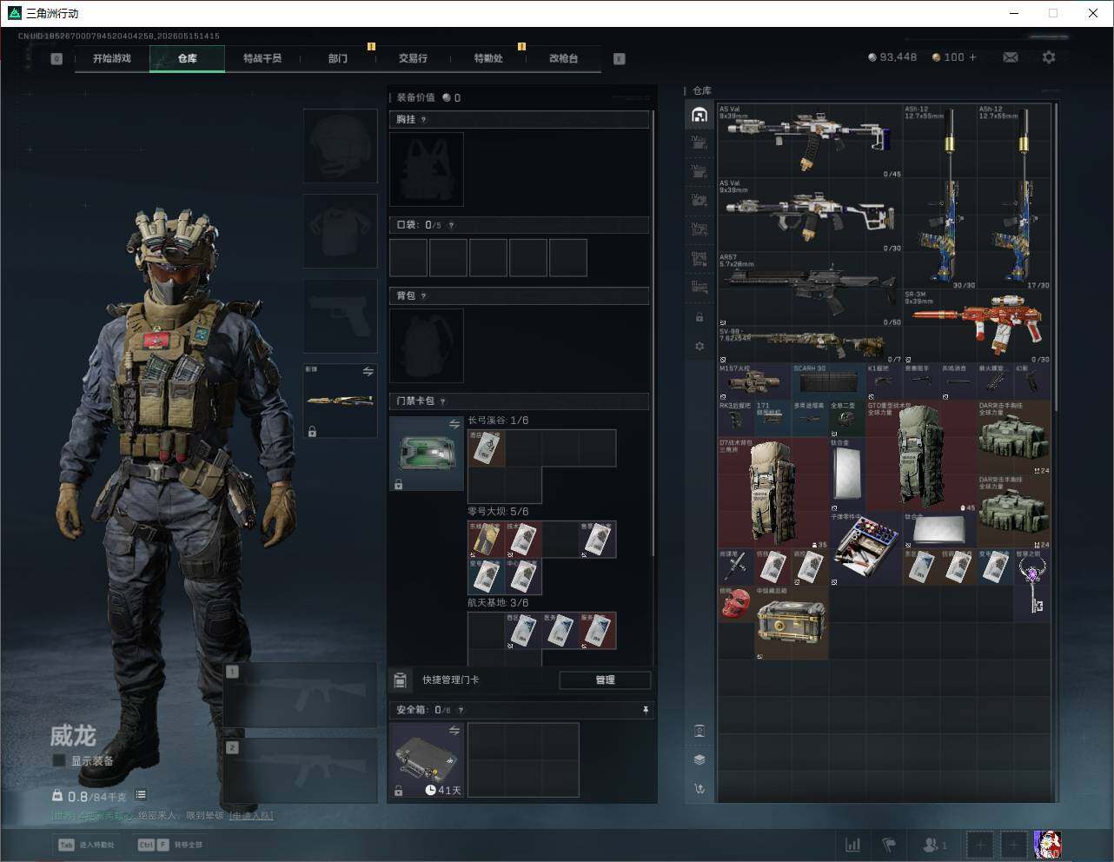
Task: Click the 进入特勤处 shortcut button
Action: pos(86,845)
